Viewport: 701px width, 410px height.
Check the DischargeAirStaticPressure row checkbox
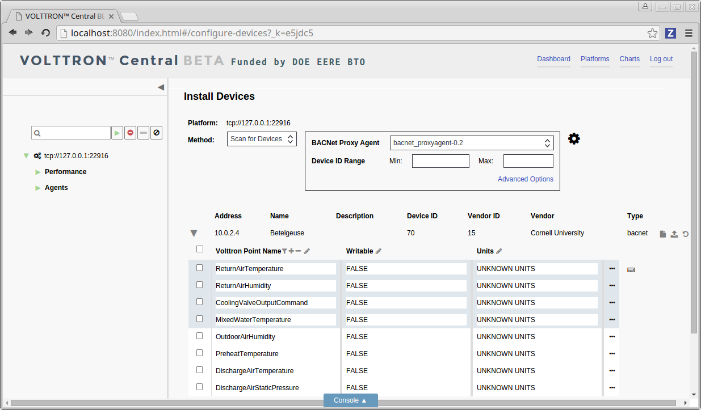(199, 387)
